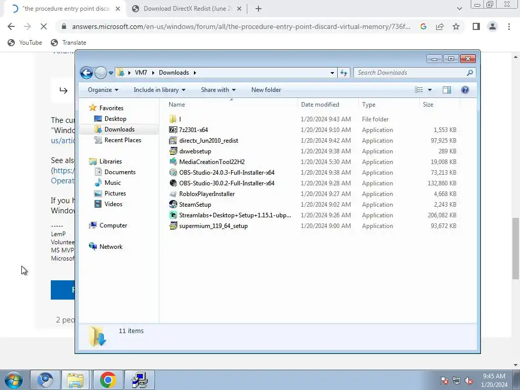Toggle Chrome side panel icon
The width and height of the screenshot is (520, 390).
[476, 26]
